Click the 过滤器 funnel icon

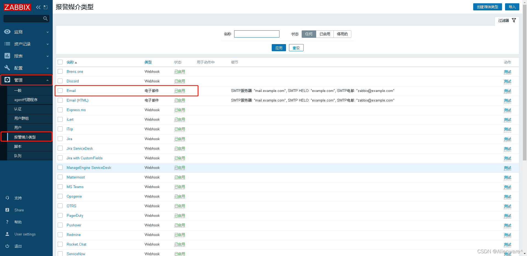(514, 20)
